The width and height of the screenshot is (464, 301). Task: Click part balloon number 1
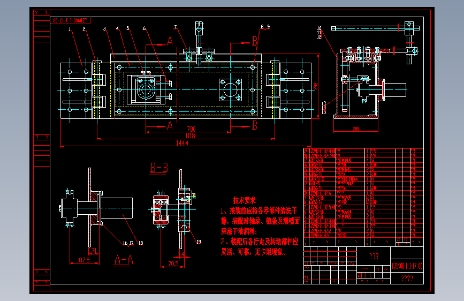(70, 29)
